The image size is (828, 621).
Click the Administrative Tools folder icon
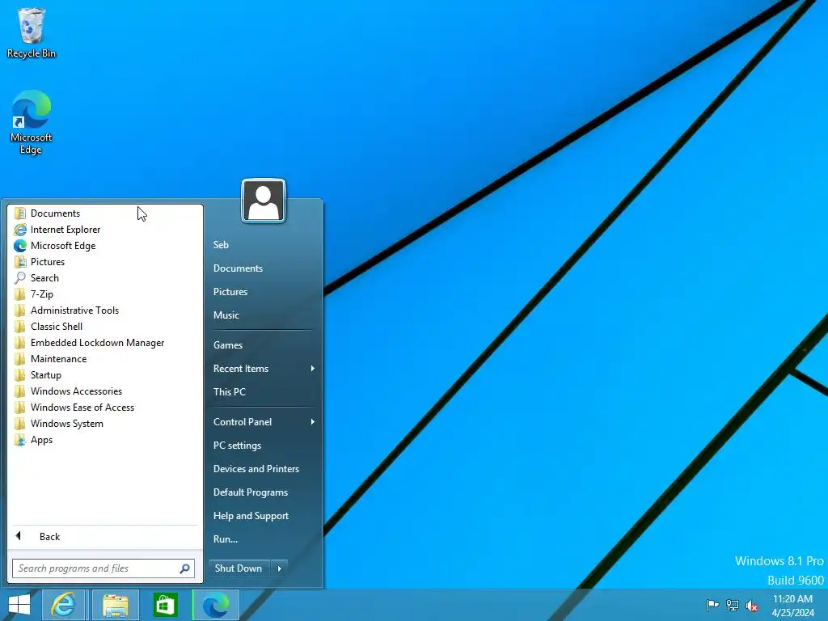(20, 310)
